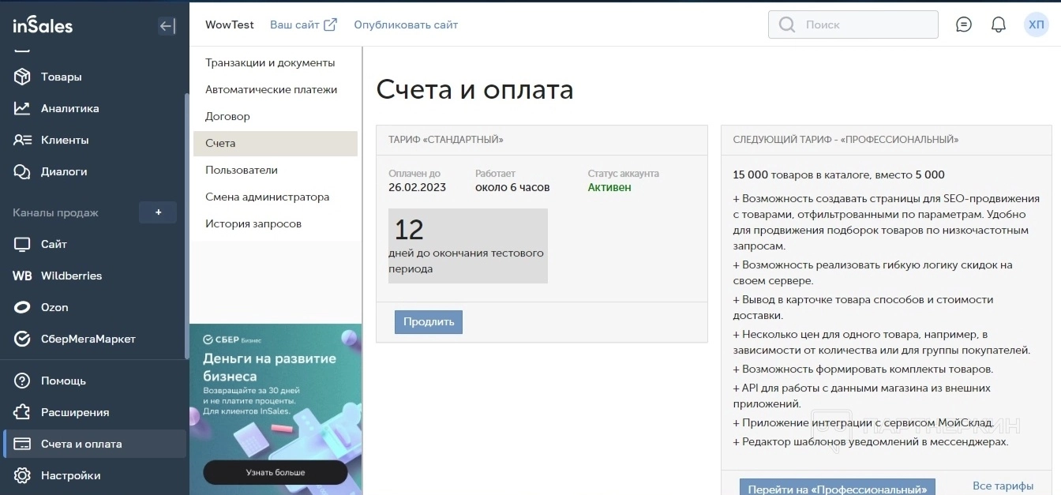Open notifications with the bell icon

pyautogui.click(x=999, y=24)
